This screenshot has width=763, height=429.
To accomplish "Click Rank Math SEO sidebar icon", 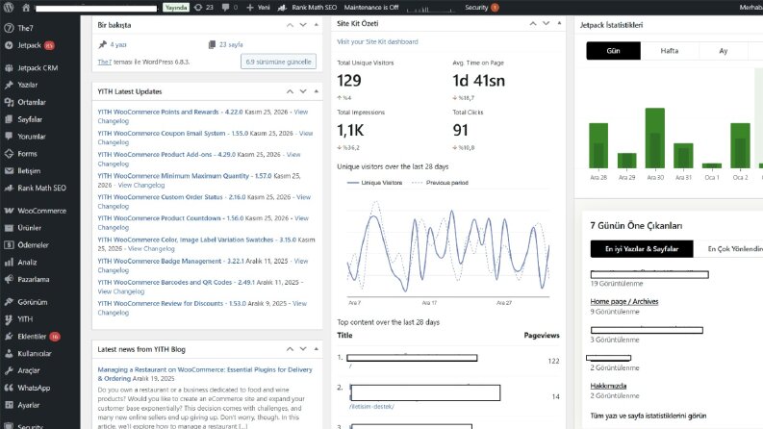I will coord(9,188).
